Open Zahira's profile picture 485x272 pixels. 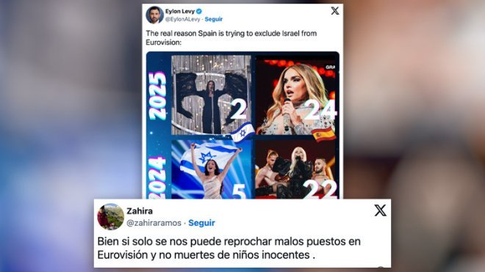(x=110, y=217)
